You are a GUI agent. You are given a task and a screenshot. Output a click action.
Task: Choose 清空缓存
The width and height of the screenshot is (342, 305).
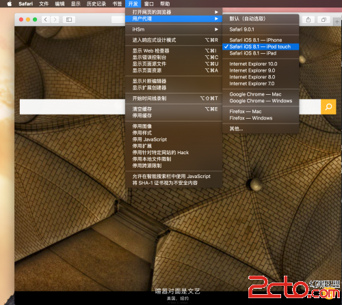(174, 109)
